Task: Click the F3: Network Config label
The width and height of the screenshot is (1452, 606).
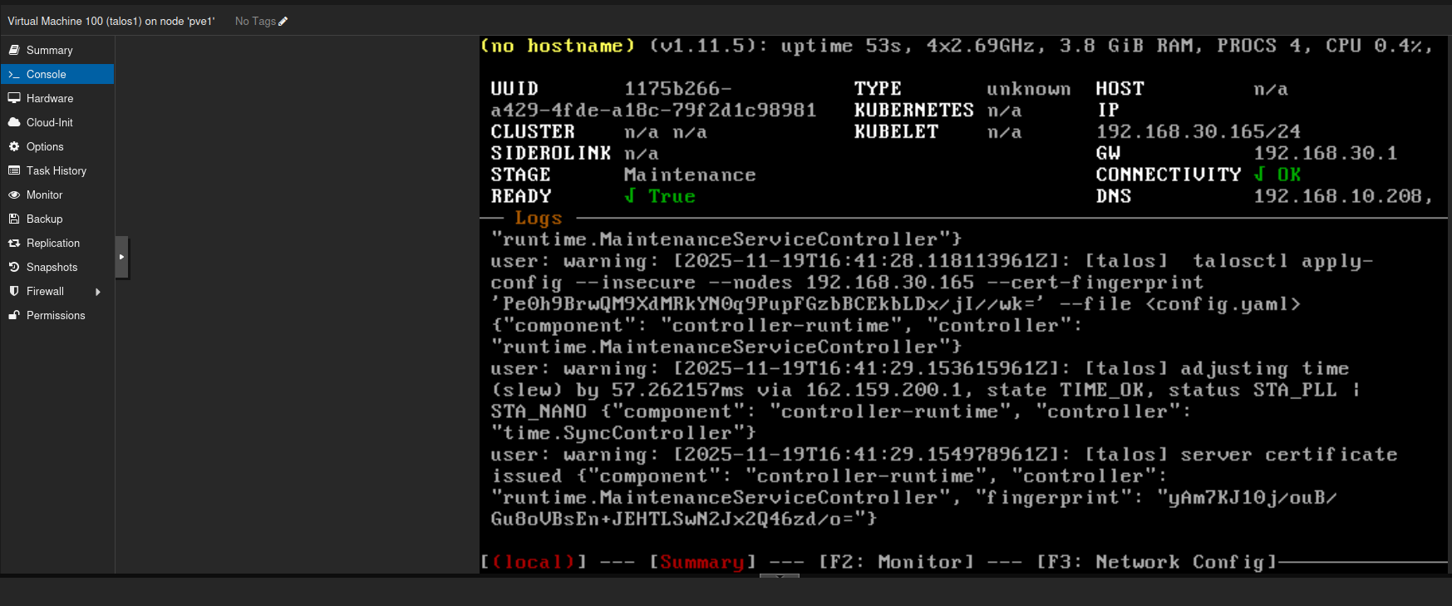Action: pos(1155,563)
